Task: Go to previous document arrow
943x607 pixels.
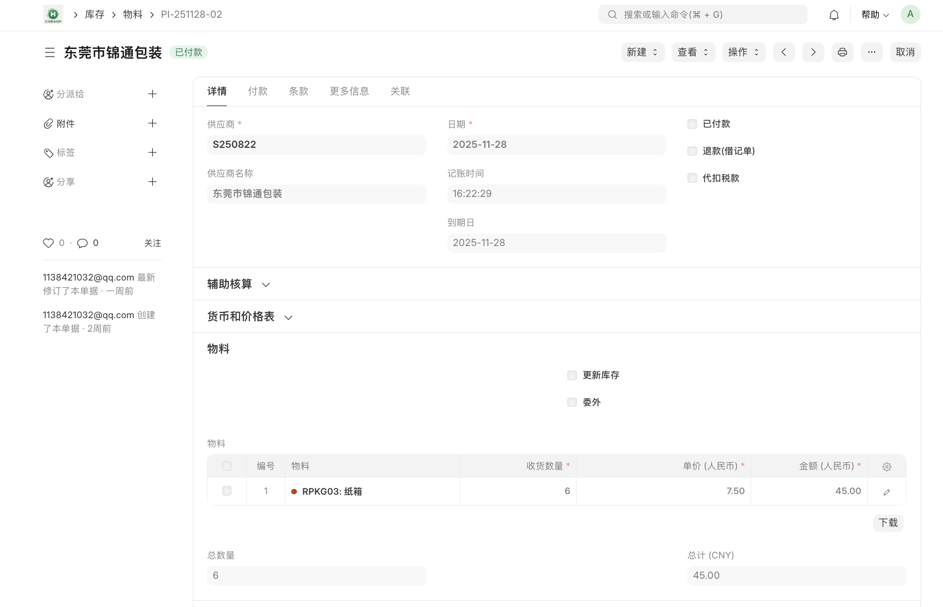Action: pos(784,52)
